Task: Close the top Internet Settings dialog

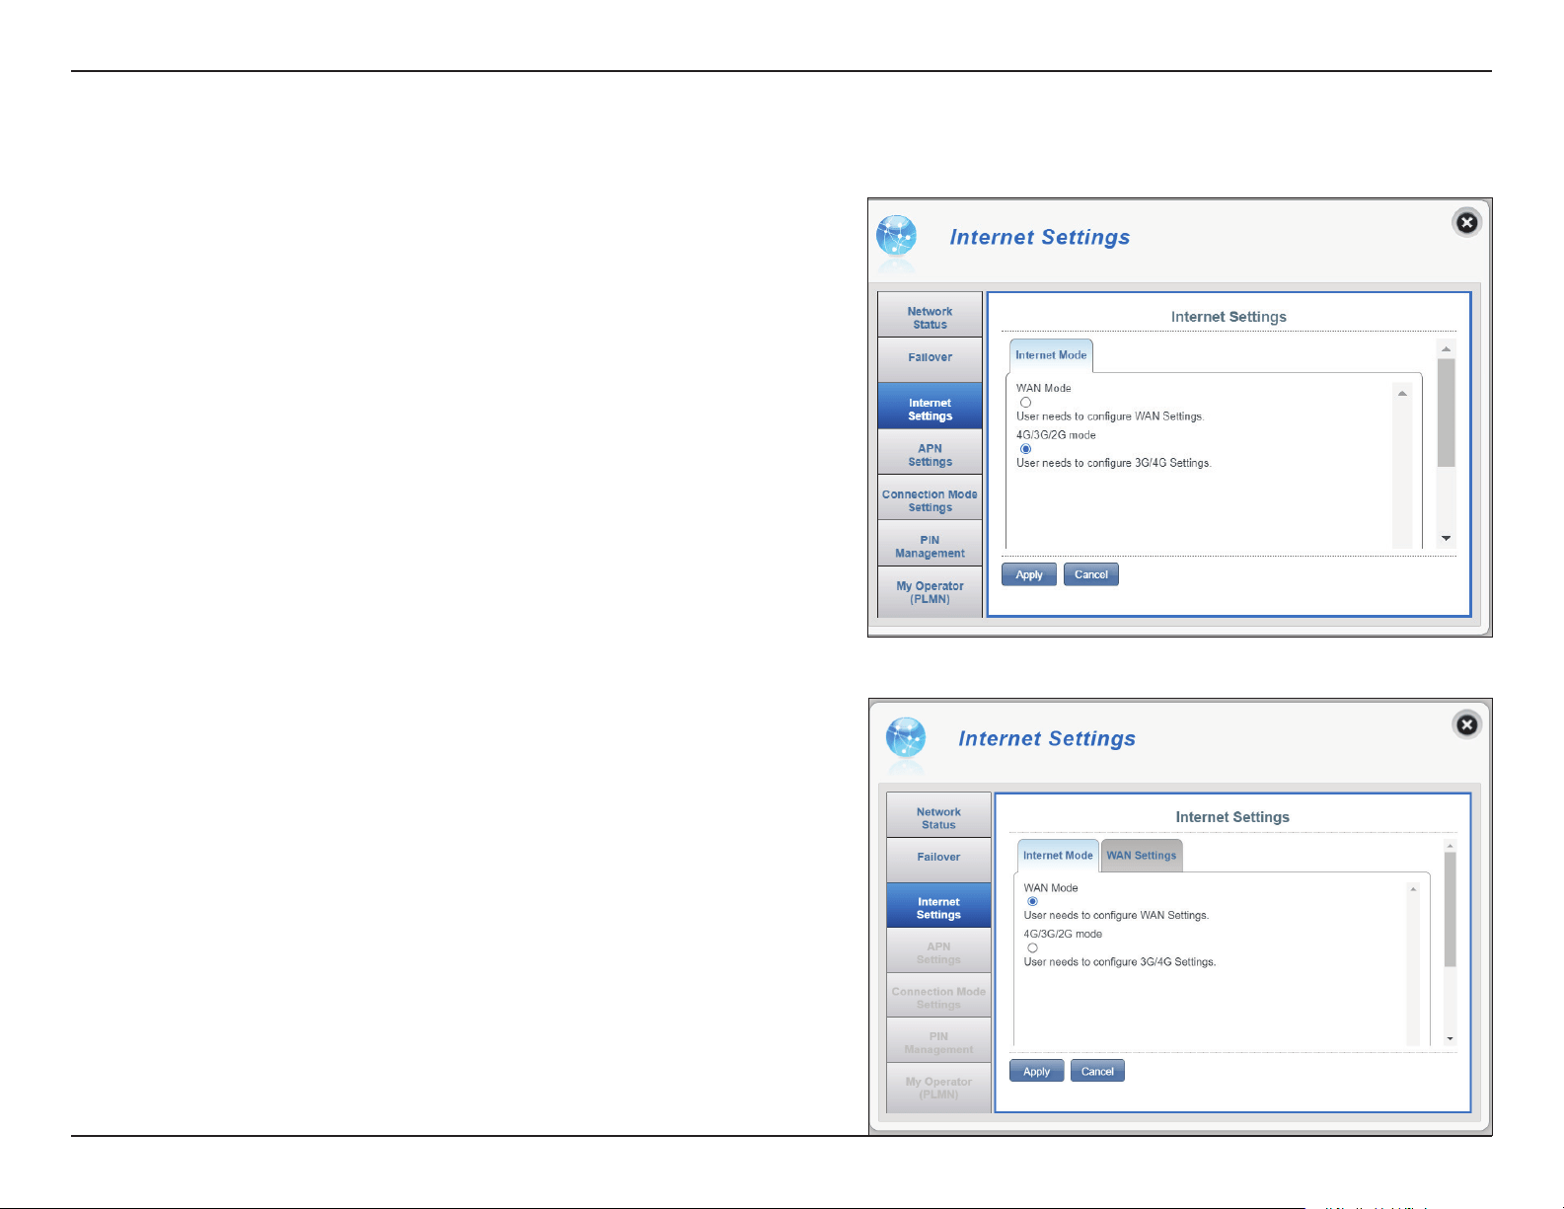Action: pyautogui.click(x=1466, y=223)
